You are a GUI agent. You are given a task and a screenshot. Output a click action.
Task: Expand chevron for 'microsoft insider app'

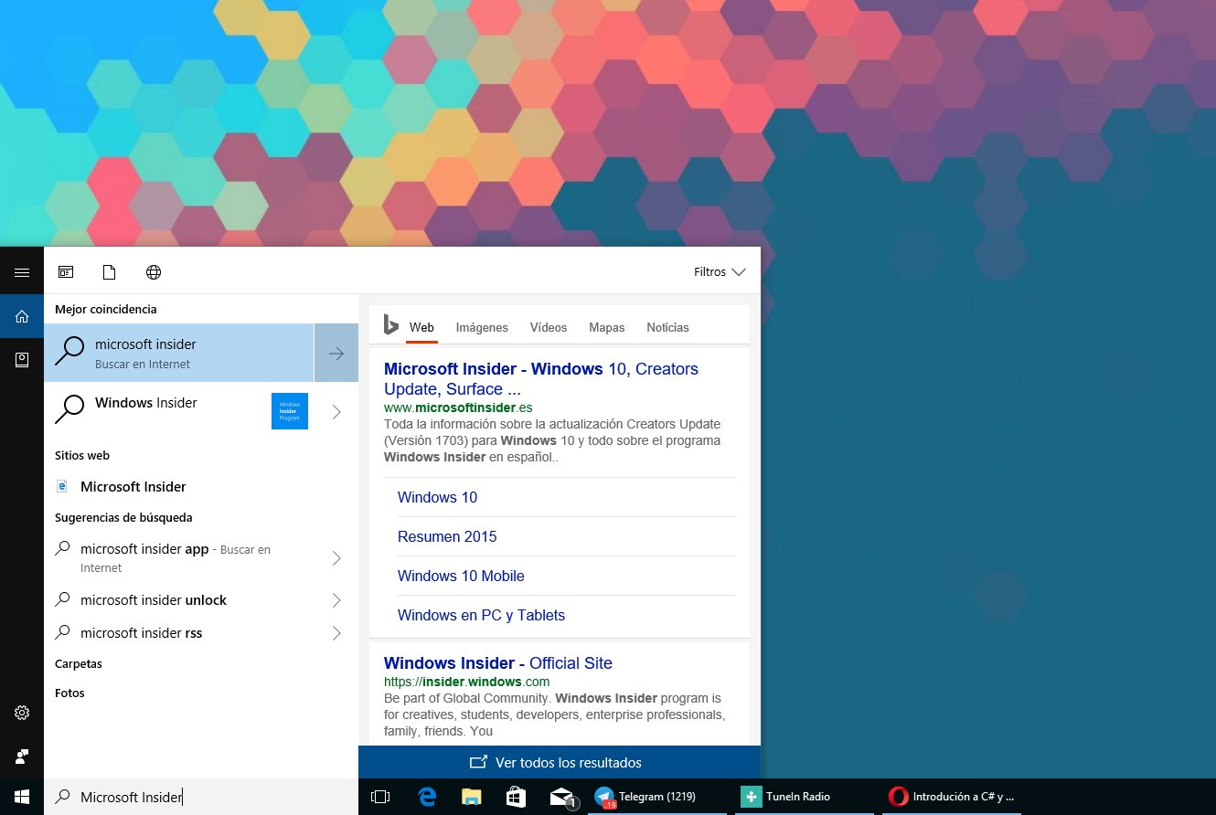336,558
